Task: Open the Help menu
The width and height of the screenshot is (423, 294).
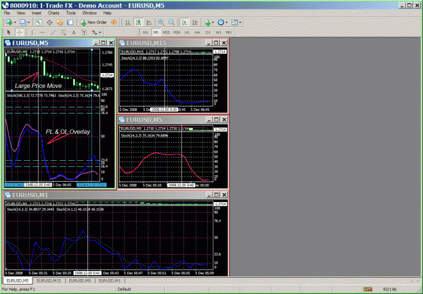Action: (108, 13)
